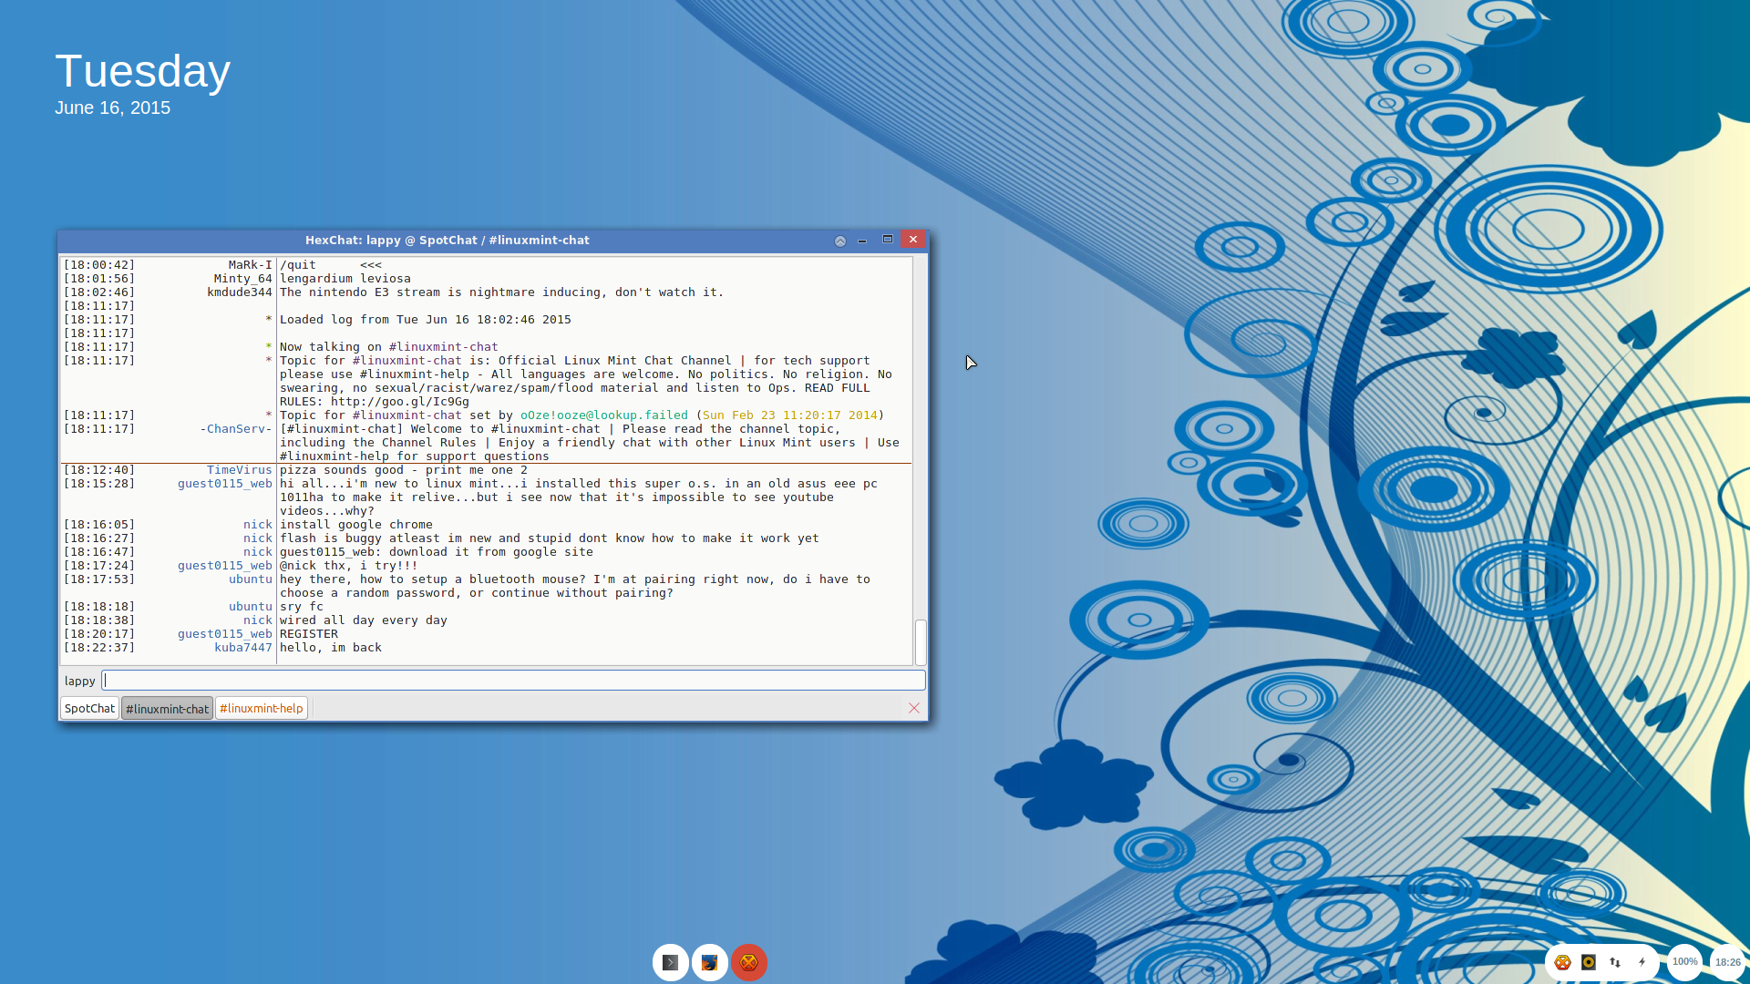The width and height of the screenshot is (1750, 984).
Task: Click the HexChat icon in the dock
Action: point(749,962)
